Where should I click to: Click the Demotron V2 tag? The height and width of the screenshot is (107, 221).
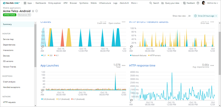[x=24, y=15]
